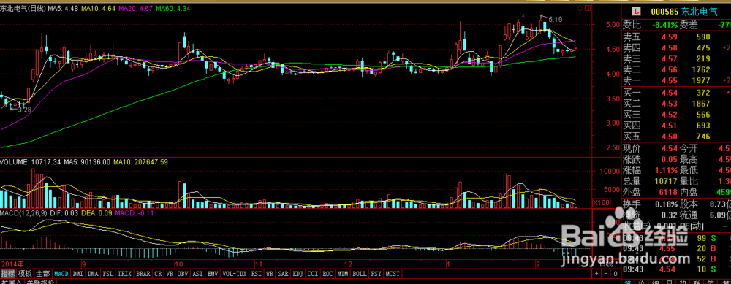Screen dimensions: 731x284
Task: Switch indicator to VR
Action: (170, 274)
